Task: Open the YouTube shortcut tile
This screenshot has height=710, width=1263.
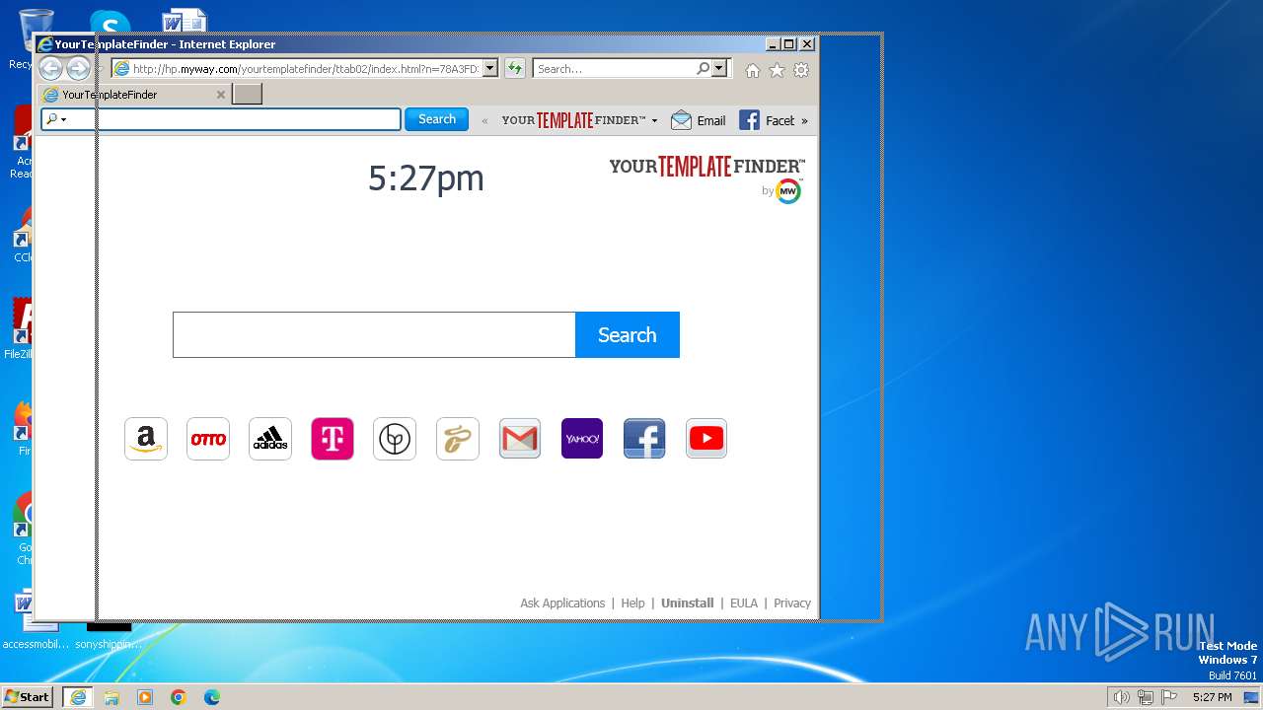Action: (706, 439)
